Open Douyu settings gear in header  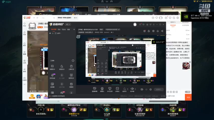pyautogui.click(x=178, y=18)
